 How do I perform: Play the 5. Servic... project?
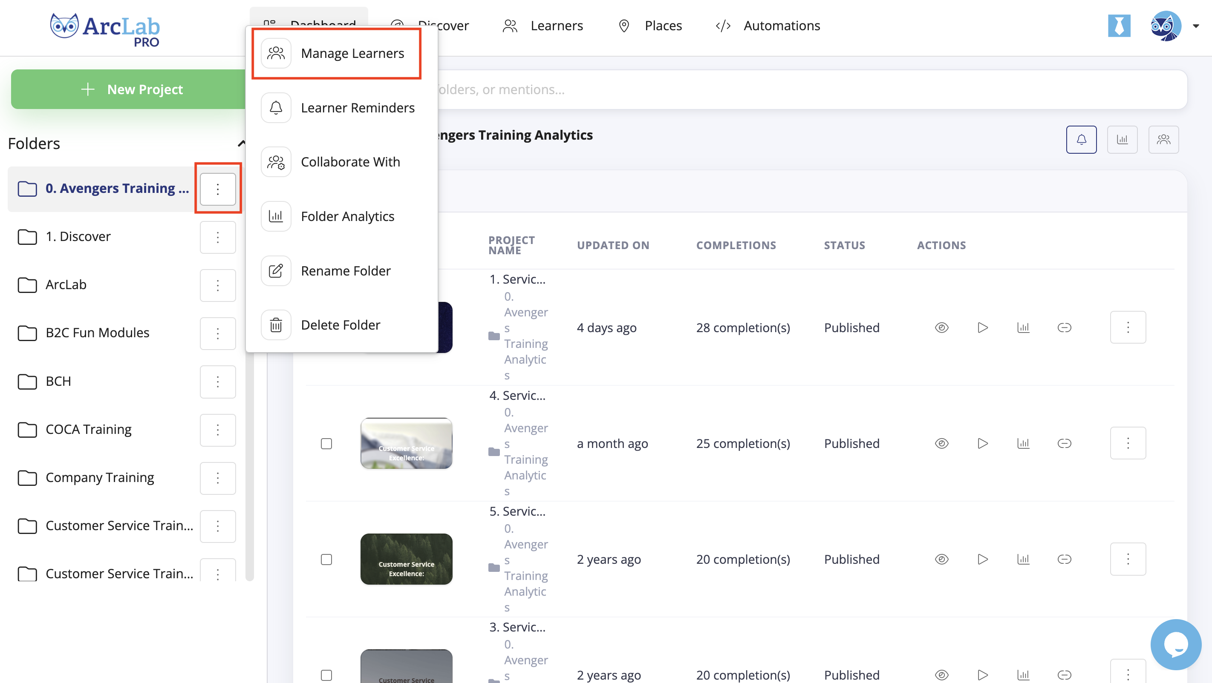tap(982, 560)
